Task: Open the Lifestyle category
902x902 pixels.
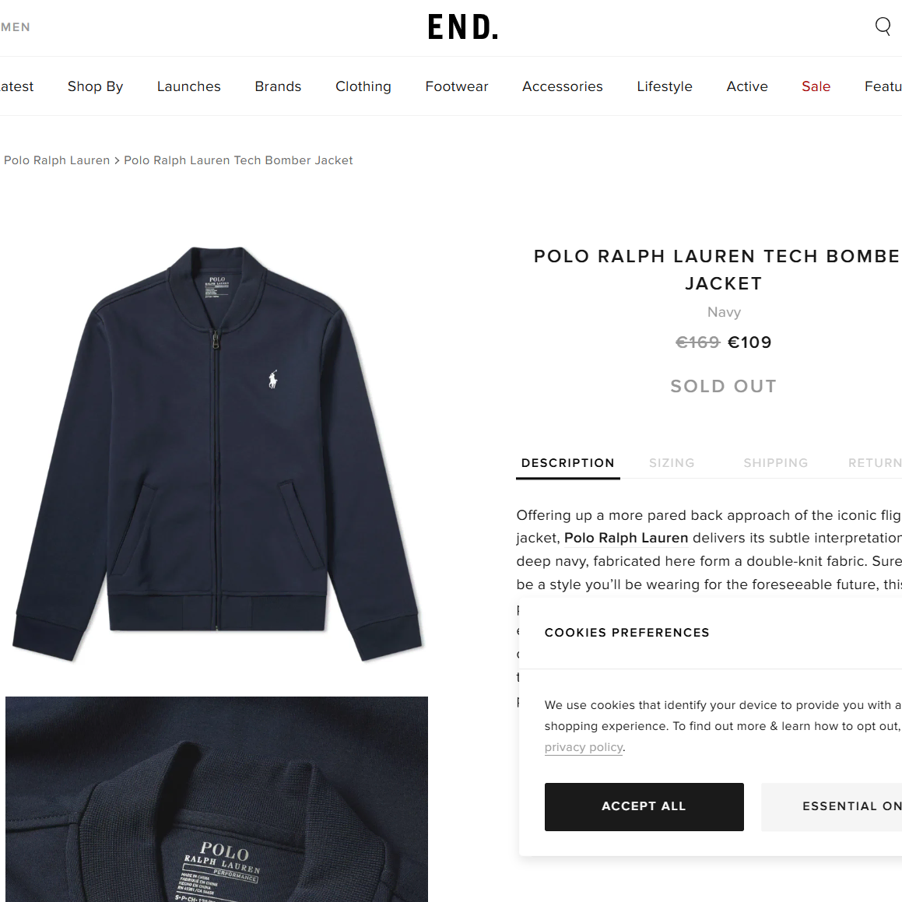Action: (665, 86)
